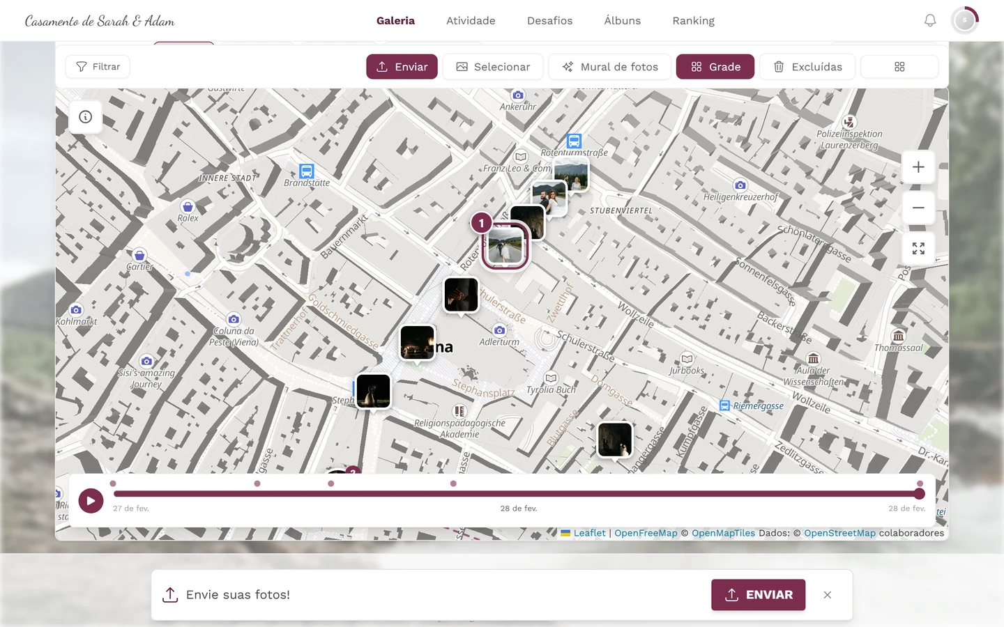Open Mural de fotos
Viewport: 1004px width, 627px height.
pos(610,67)
